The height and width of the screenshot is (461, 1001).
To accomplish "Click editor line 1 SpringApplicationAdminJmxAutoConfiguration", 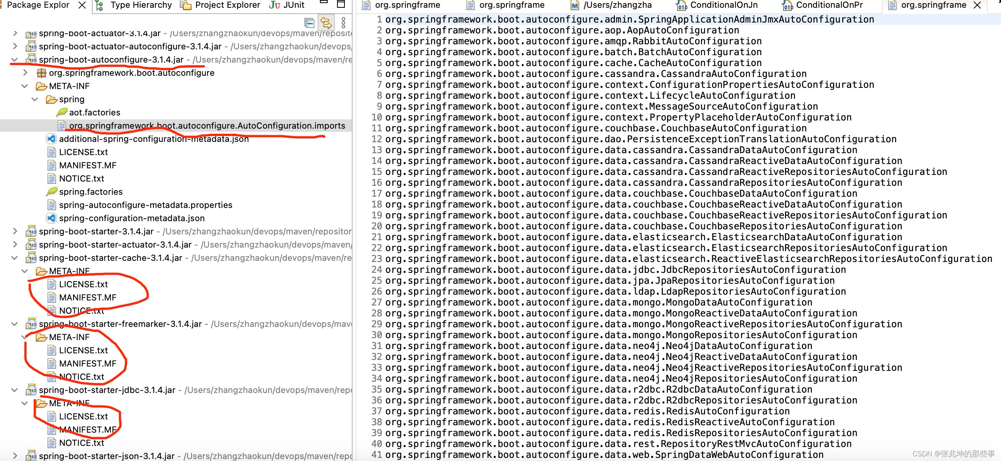I will [629, 19].
